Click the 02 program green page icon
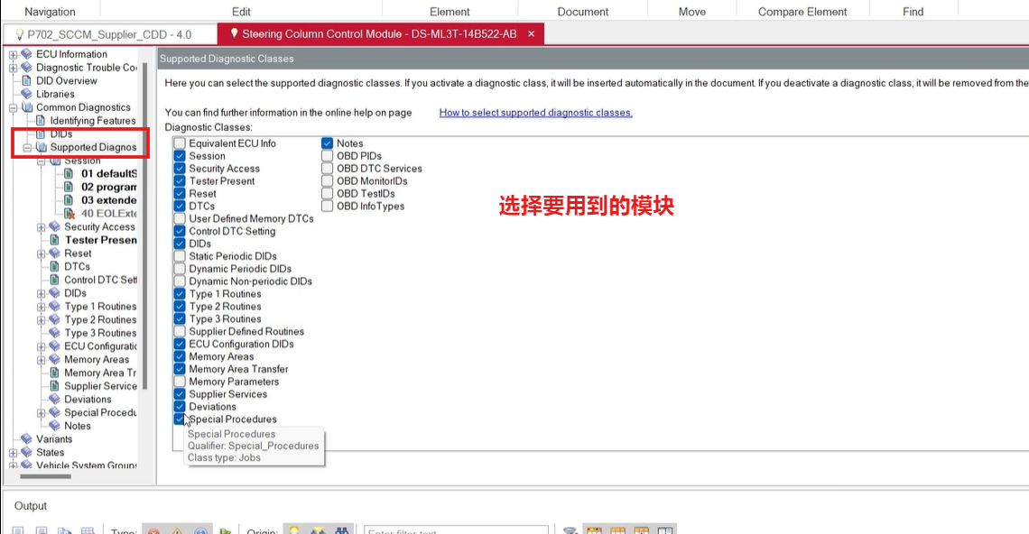Image resolution: width=1029 pixels, height=534 pixels. click(x=69, y=187)
